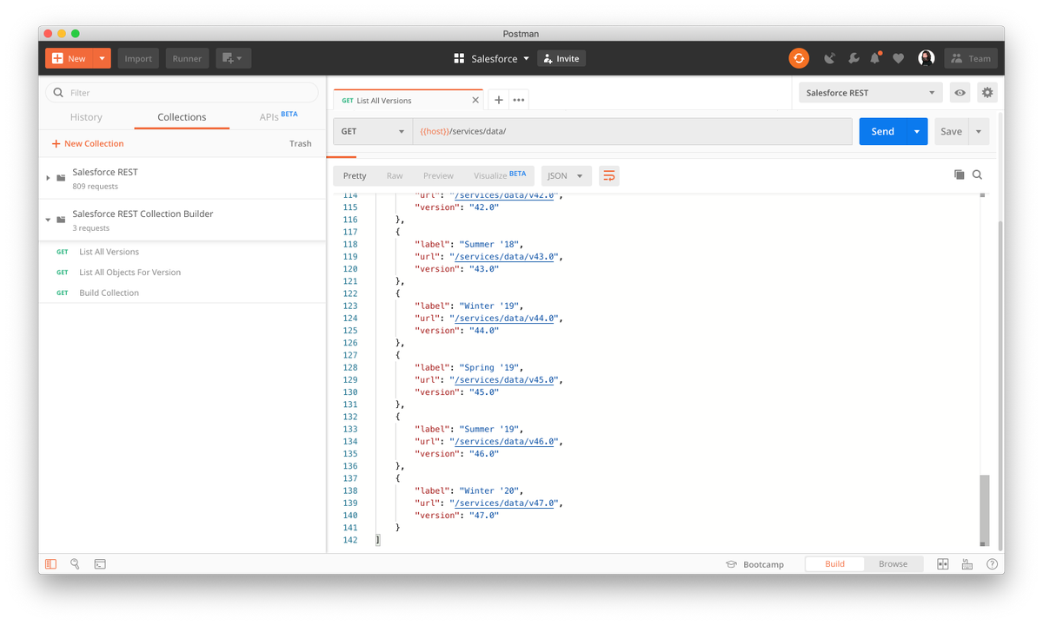Open the JSON format dropdown

click(x=566, y=175)
